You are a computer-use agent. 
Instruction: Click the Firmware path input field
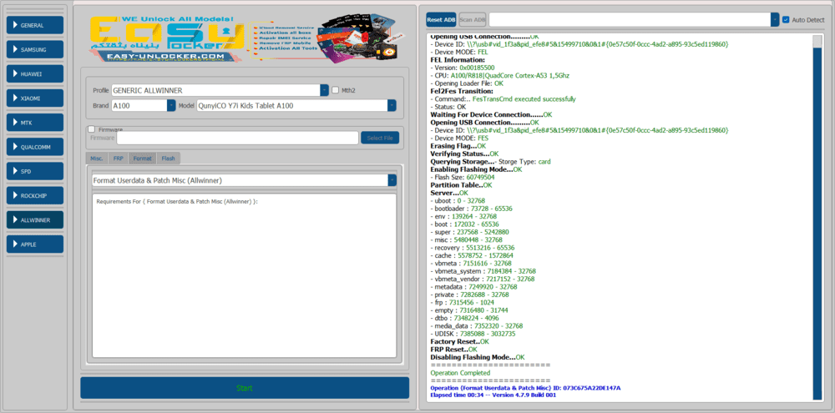[237, 138]
